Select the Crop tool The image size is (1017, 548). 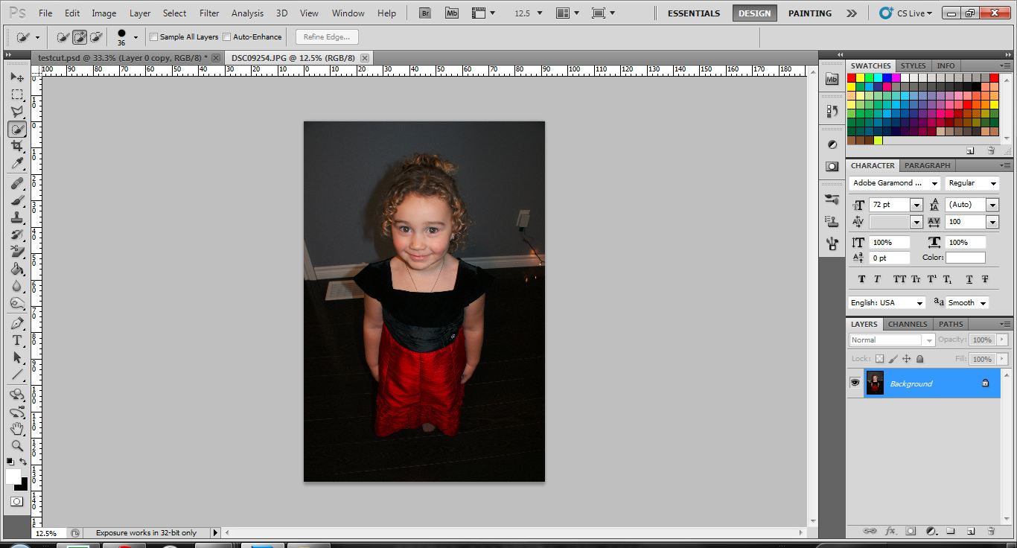coord(16,146)
